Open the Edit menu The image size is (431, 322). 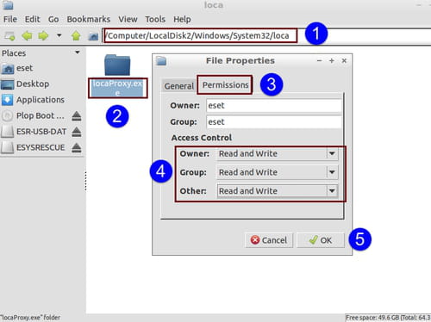click(32, 19)
